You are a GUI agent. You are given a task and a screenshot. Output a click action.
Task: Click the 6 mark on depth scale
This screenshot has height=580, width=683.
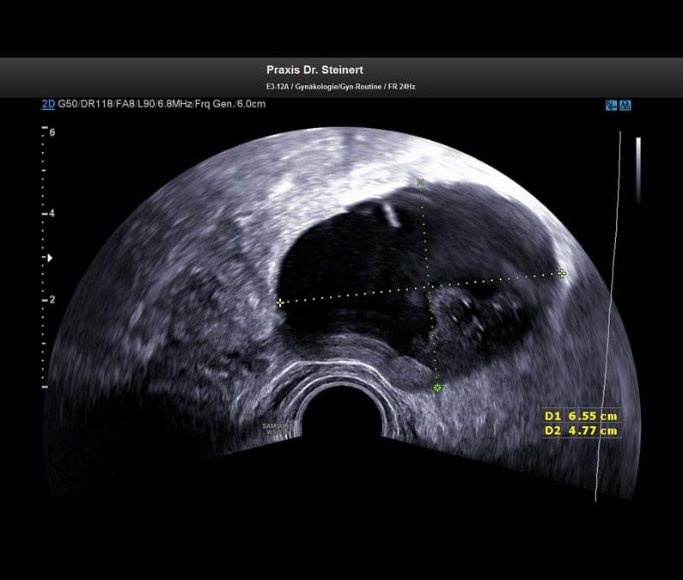pos(52,132)
